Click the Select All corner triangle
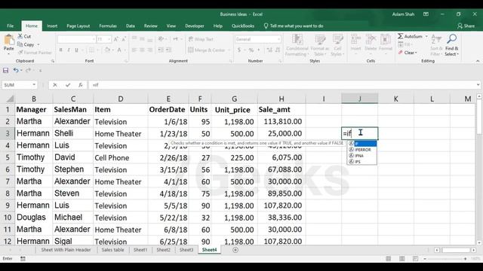The width and height of the screenshot is (483, 271). (10, 99)
